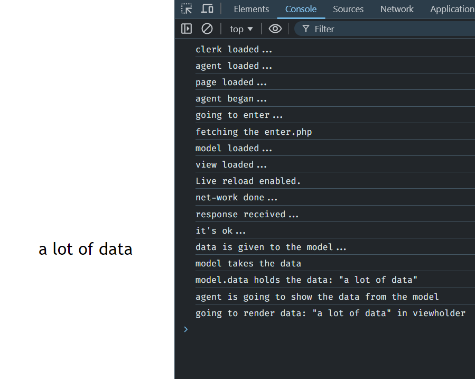
Task: Select the 'agent began …' log line
Action: pyautogui.click(x=231, y=98)
